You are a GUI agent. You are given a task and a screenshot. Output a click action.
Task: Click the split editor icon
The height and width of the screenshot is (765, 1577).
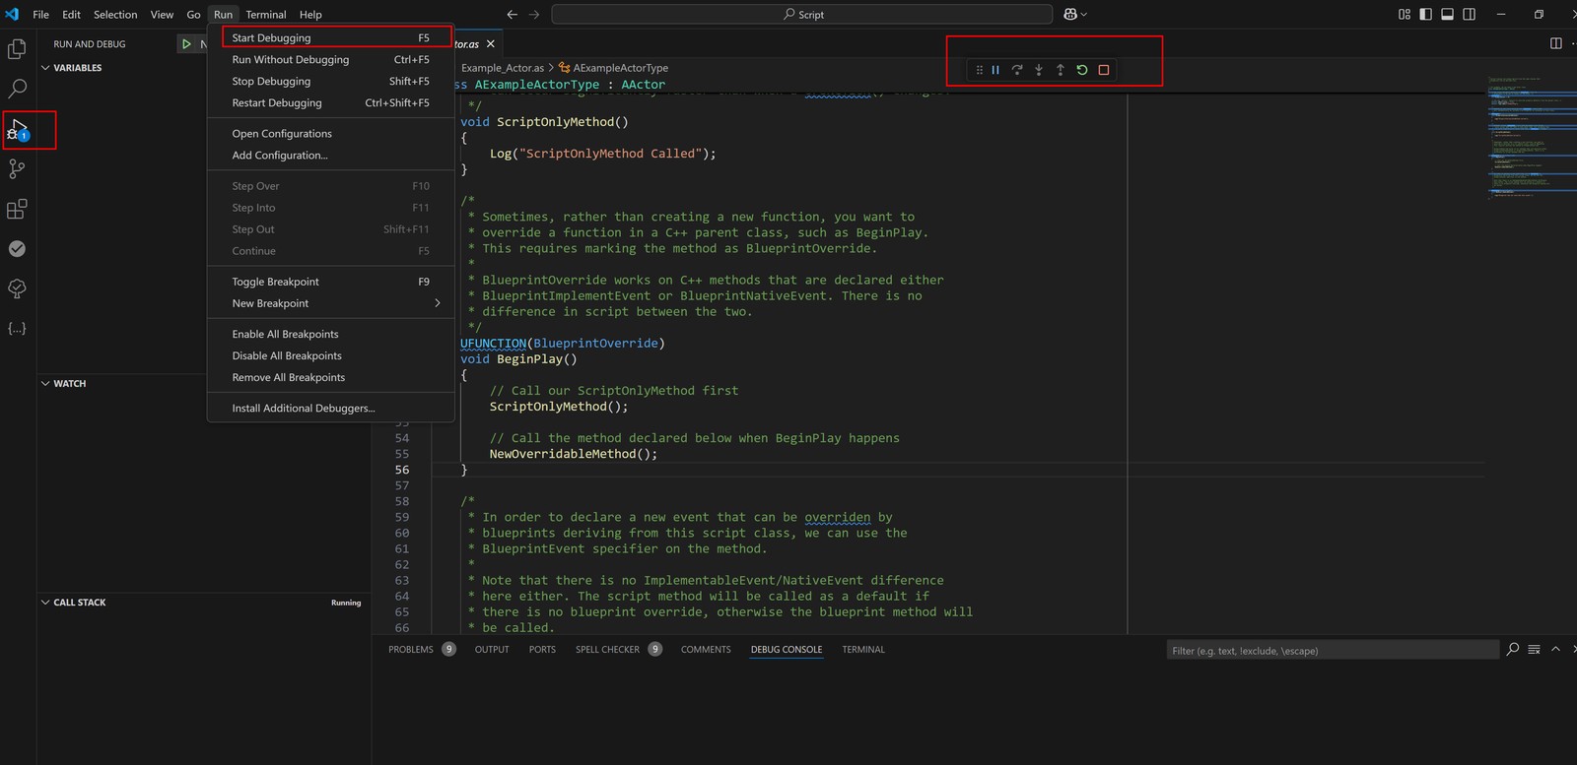[x=1556, y=43]
